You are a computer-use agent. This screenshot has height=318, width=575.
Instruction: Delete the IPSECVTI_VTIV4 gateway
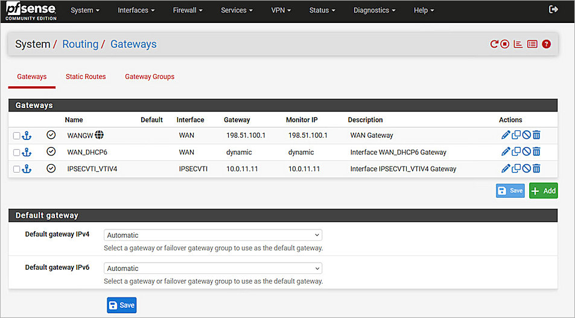coord(536,168)
